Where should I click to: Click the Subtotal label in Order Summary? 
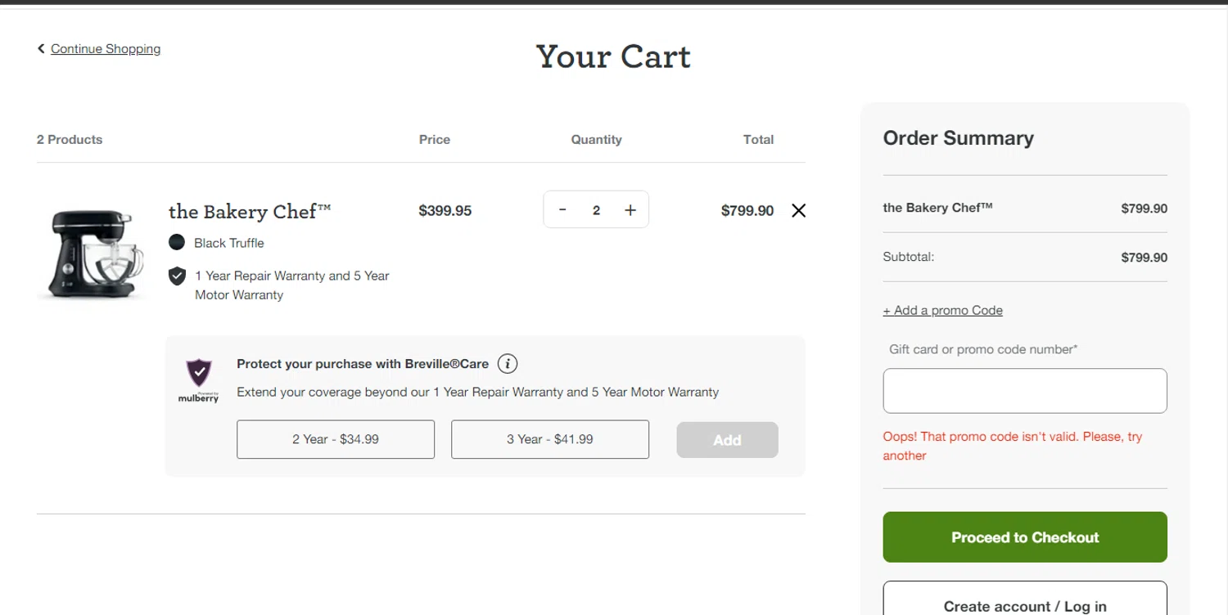(909, 257)
